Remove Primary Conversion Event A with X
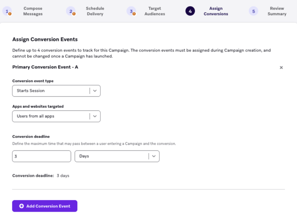 point(281,67)
